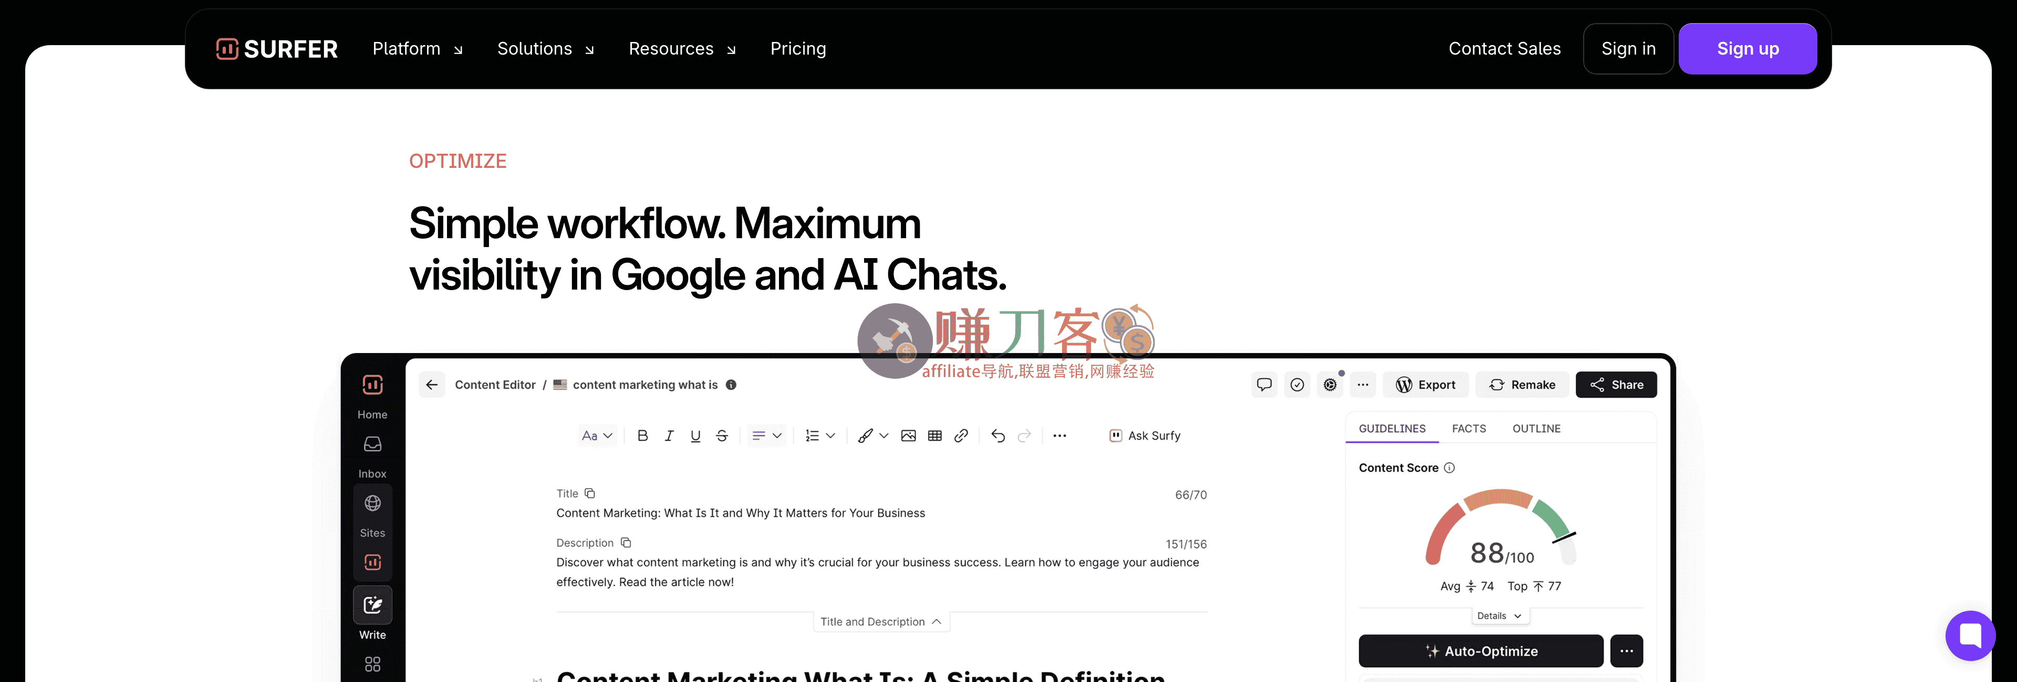Expand the Resources menu

[x=683, y=48]
